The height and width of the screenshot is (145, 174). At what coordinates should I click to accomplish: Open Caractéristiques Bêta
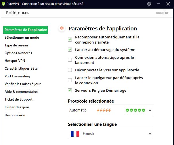(21, 68)
